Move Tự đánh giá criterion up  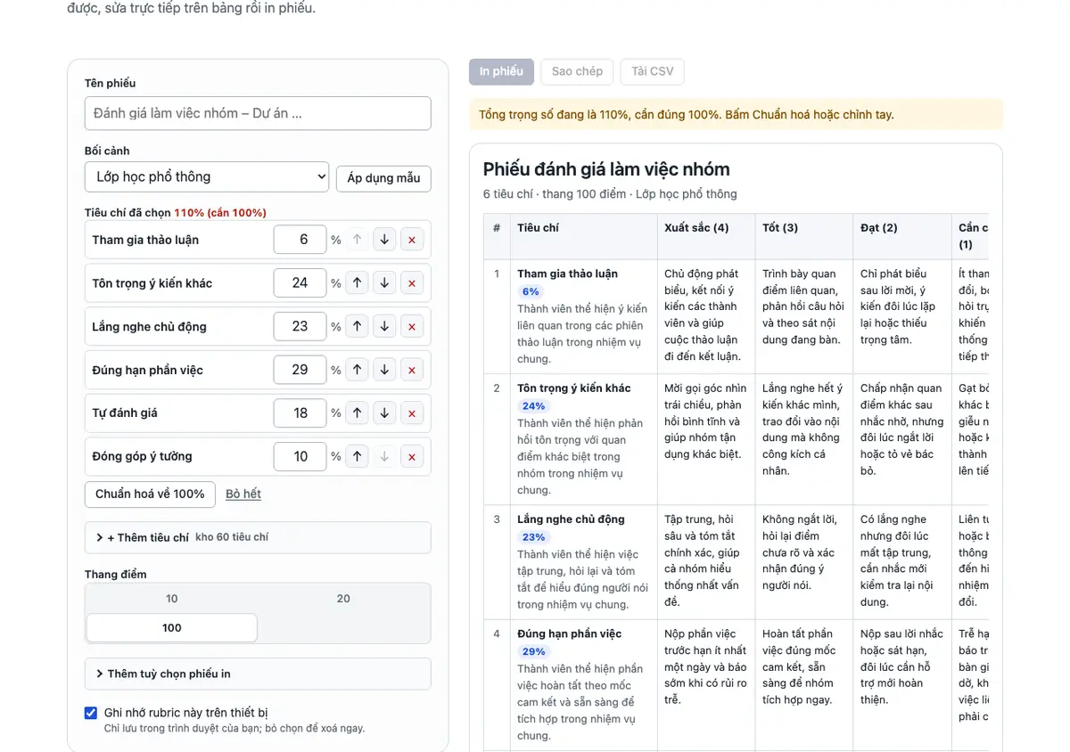click(x=358, y=413)
